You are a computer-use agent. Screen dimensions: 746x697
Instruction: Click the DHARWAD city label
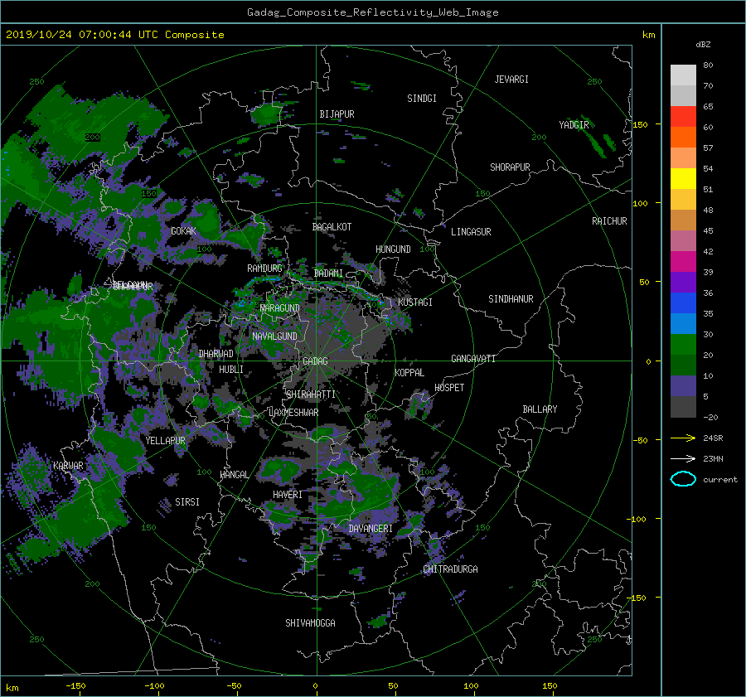click(x=216, y=354)
